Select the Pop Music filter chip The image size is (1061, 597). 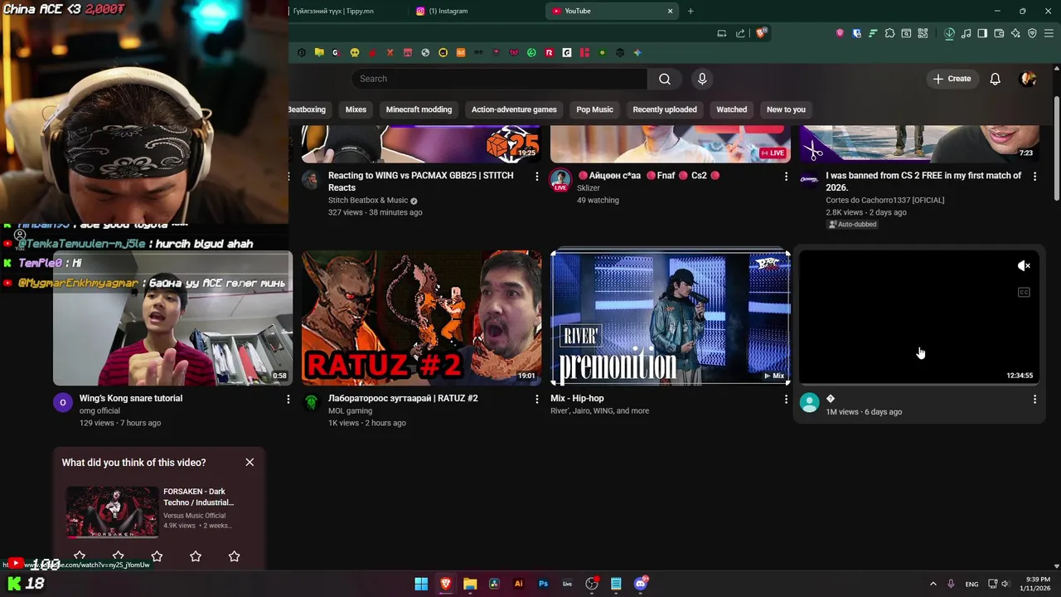click(594, 109)
